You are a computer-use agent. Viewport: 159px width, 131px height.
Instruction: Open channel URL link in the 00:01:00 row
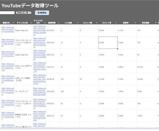39,43
